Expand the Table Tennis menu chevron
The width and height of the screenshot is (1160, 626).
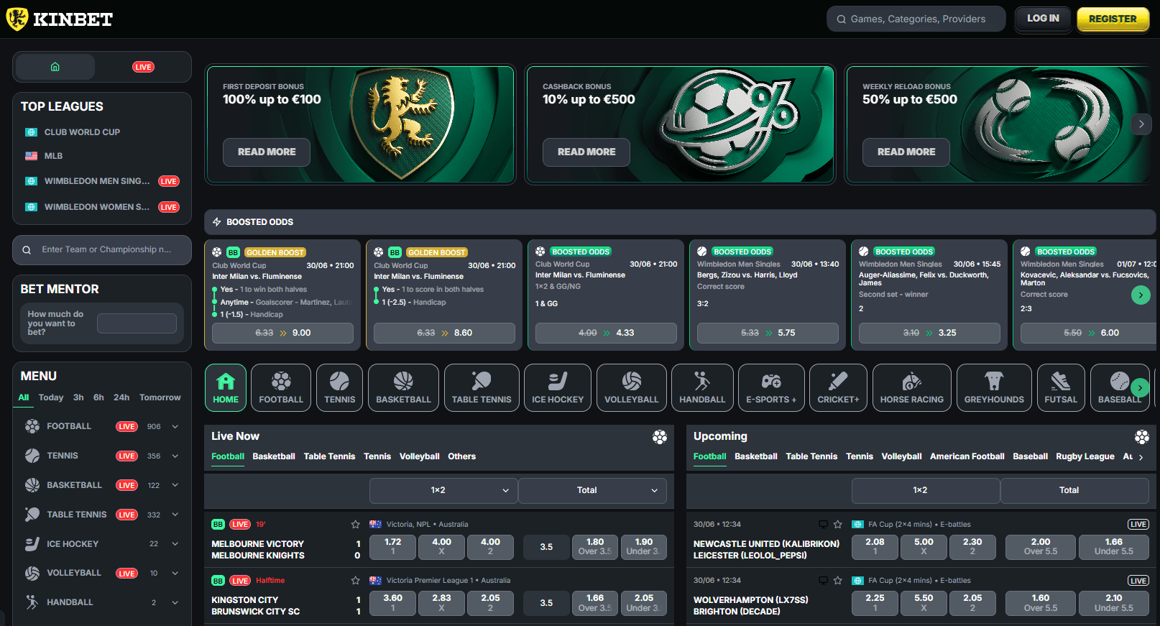[175, 515]
